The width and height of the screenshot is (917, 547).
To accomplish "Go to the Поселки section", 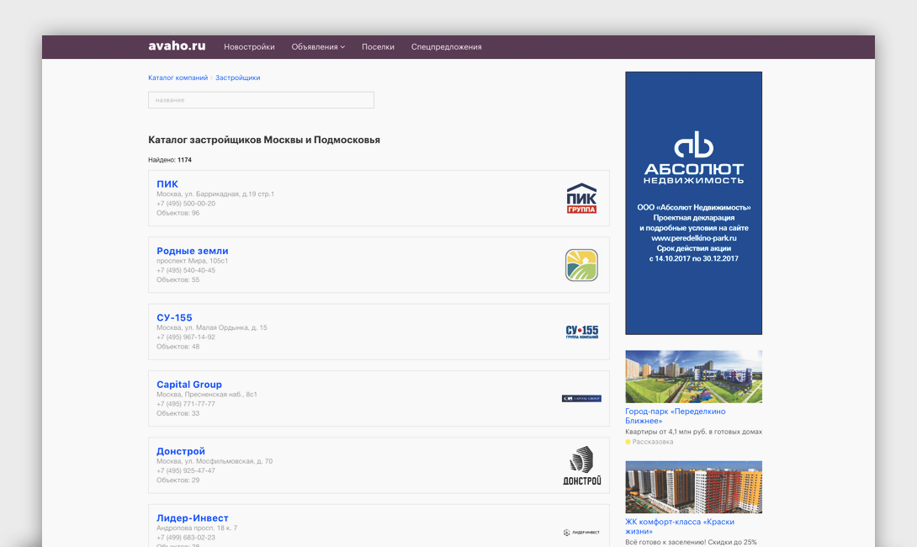I will point(378,47).
